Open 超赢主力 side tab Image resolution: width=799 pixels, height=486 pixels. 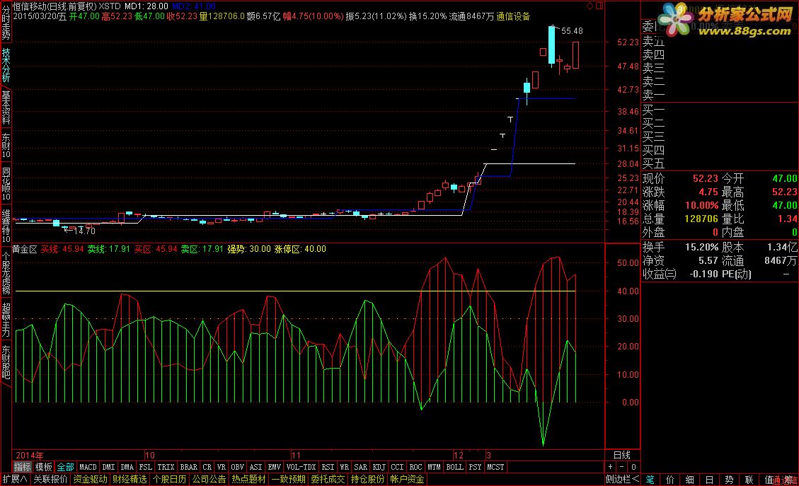pyautogui.click(x=6, y=320)
